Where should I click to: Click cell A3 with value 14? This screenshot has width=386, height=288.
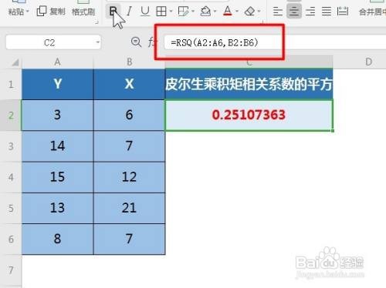click(58, 146)
